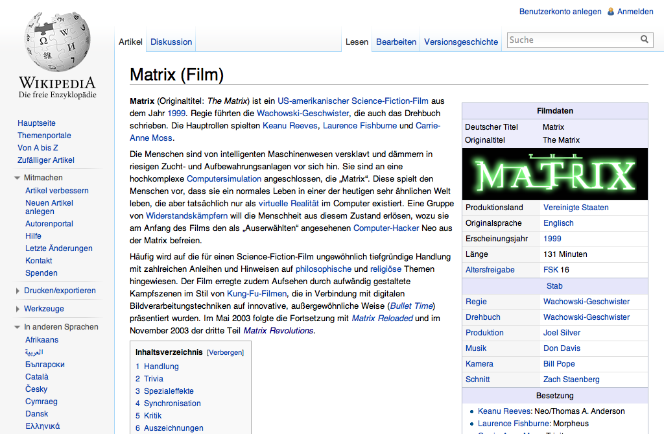Screen dimensions: 664x434
Task: Jump to section 3 Spezialeffekte
Action: point(164,391)
